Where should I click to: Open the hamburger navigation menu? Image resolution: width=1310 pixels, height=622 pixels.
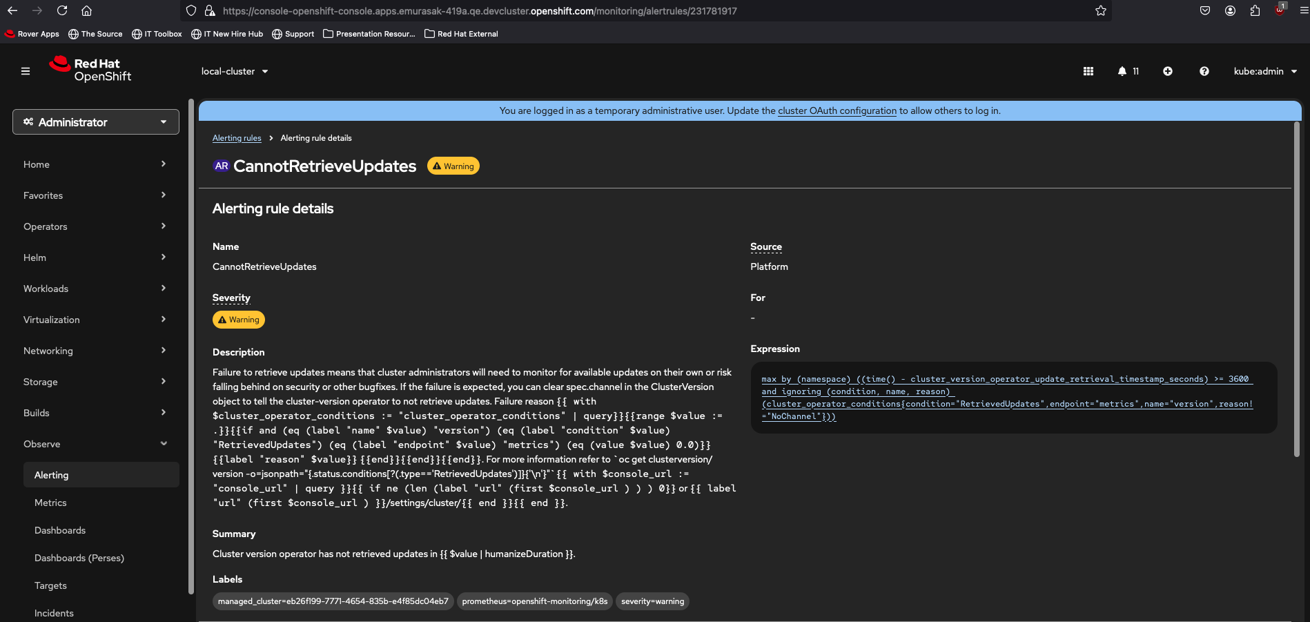[26, 71]
